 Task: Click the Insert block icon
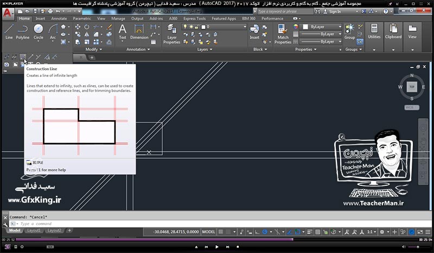[254, 31]
